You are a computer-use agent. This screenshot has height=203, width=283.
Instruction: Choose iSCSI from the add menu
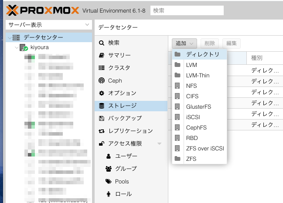click(x=199, y=117)
